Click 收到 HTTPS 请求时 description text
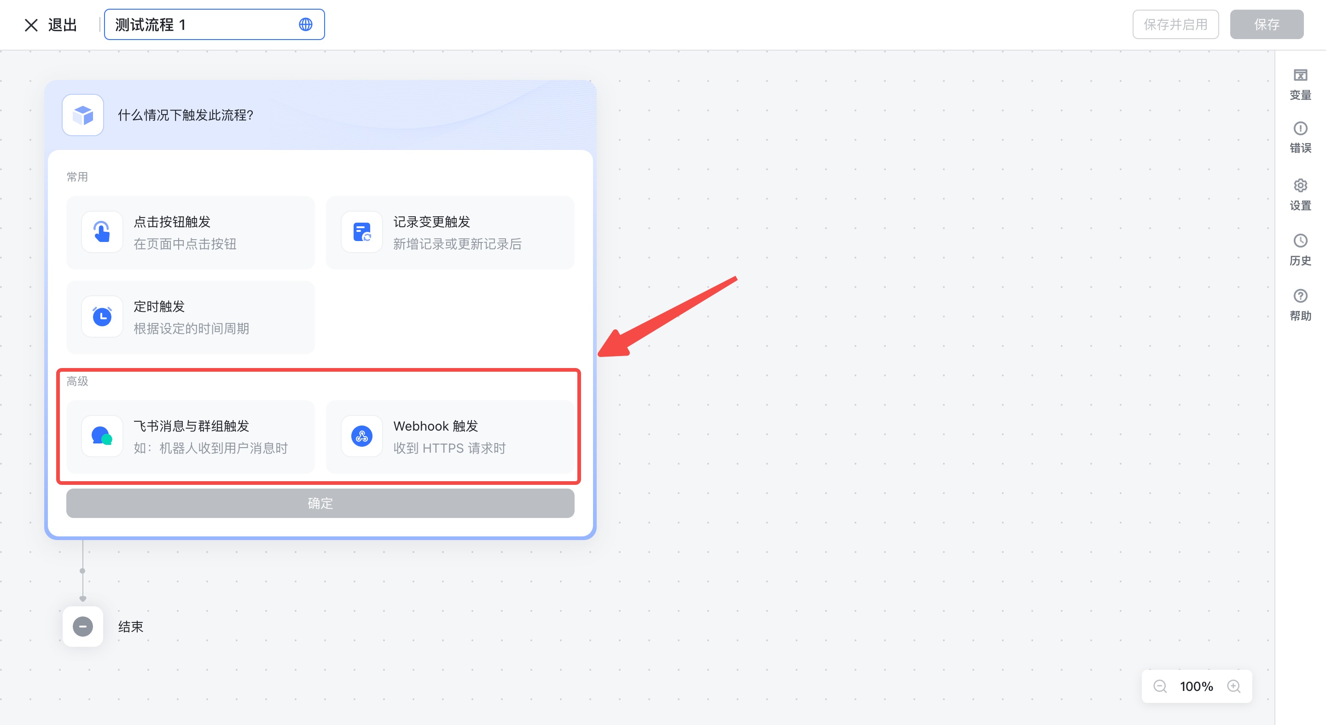This screenshot has height=725, width=1326. click(x=449, y=449)
